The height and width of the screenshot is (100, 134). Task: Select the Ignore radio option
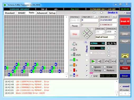pyautogui.click(x=92, y=67)
